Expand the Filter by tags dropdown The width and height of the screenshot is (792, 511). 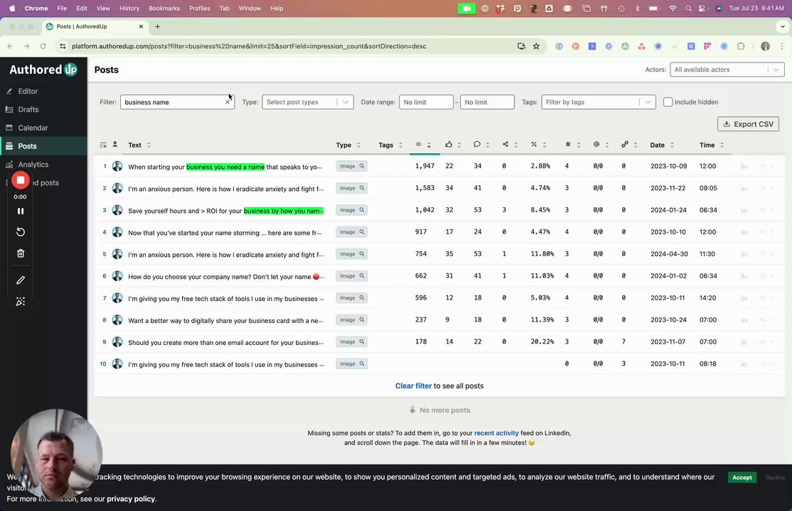(x=598, y=102)
